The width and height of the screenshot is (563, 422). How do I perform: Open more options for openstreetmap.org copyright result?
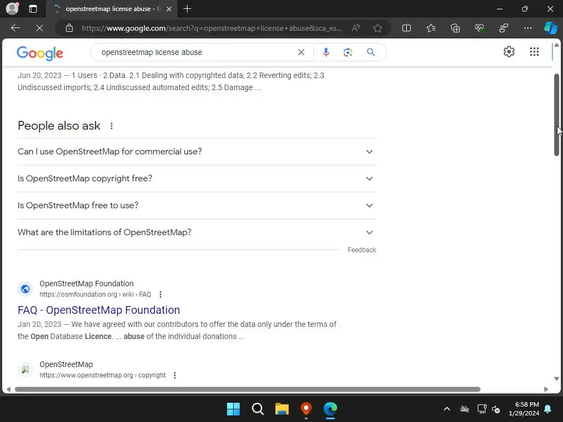coord(175,375)
